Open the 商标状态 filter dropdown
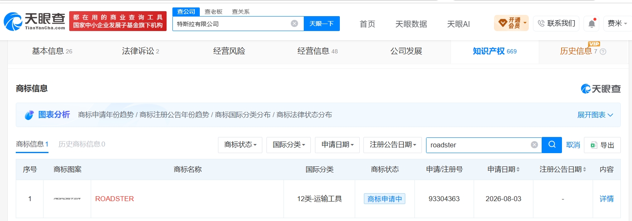Screen dimensions: 632x221 pos(240,145)
